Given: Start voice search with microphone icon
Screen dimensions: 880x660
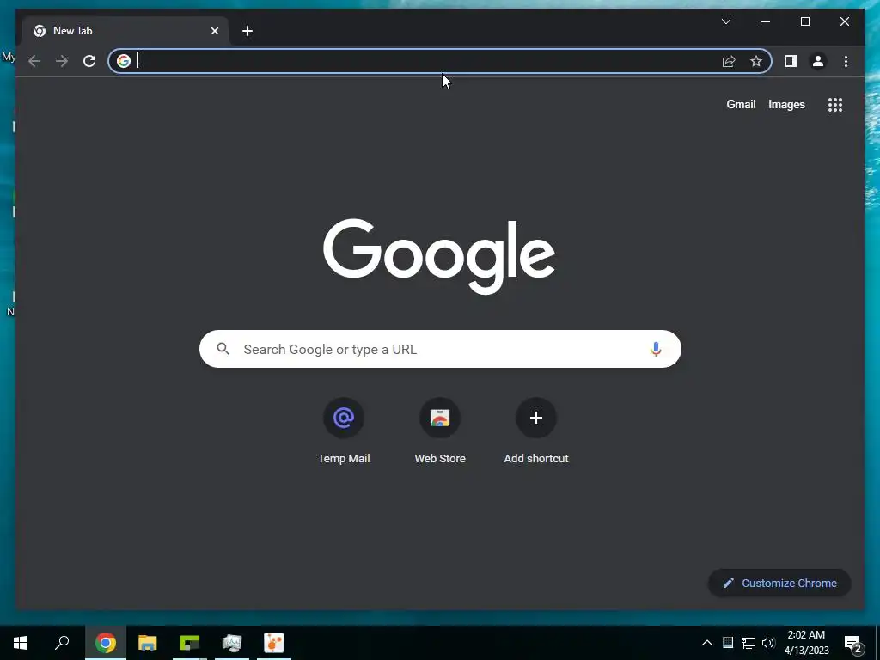Looking at the screenshot, I should pyautogui.click(x=656, y=349).
